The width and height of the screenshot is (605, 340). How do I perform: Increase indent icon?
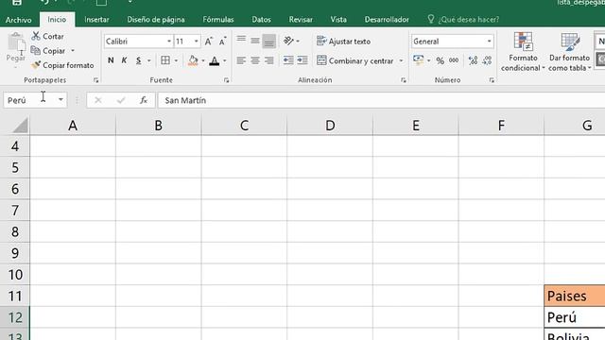[302, 60]
